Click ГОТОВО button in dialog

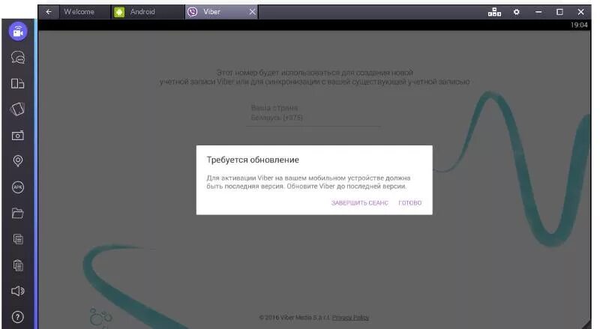pos(409,203)
